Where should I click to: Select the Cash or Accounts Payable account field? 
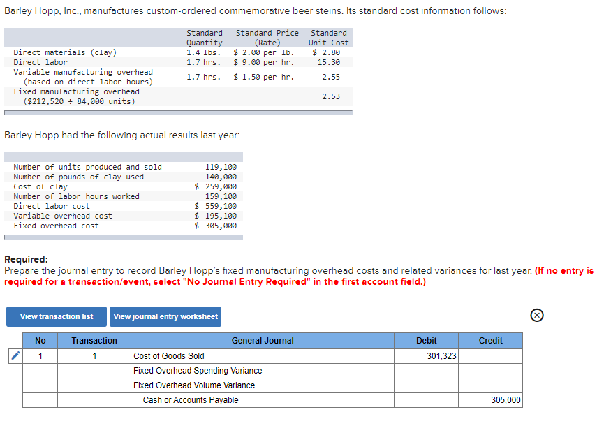coord(263,400)
